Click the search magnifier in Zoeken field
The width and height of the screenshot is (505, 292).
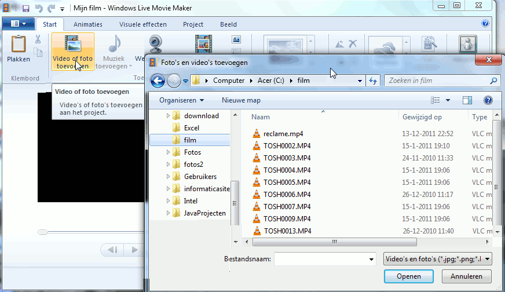pyautogui.click(x=493, y=81)
